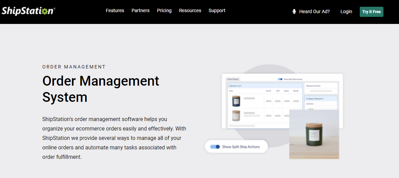Screen dimensions: 399x178
Task: Click the ShipStation logo
Action: (28, 11)
